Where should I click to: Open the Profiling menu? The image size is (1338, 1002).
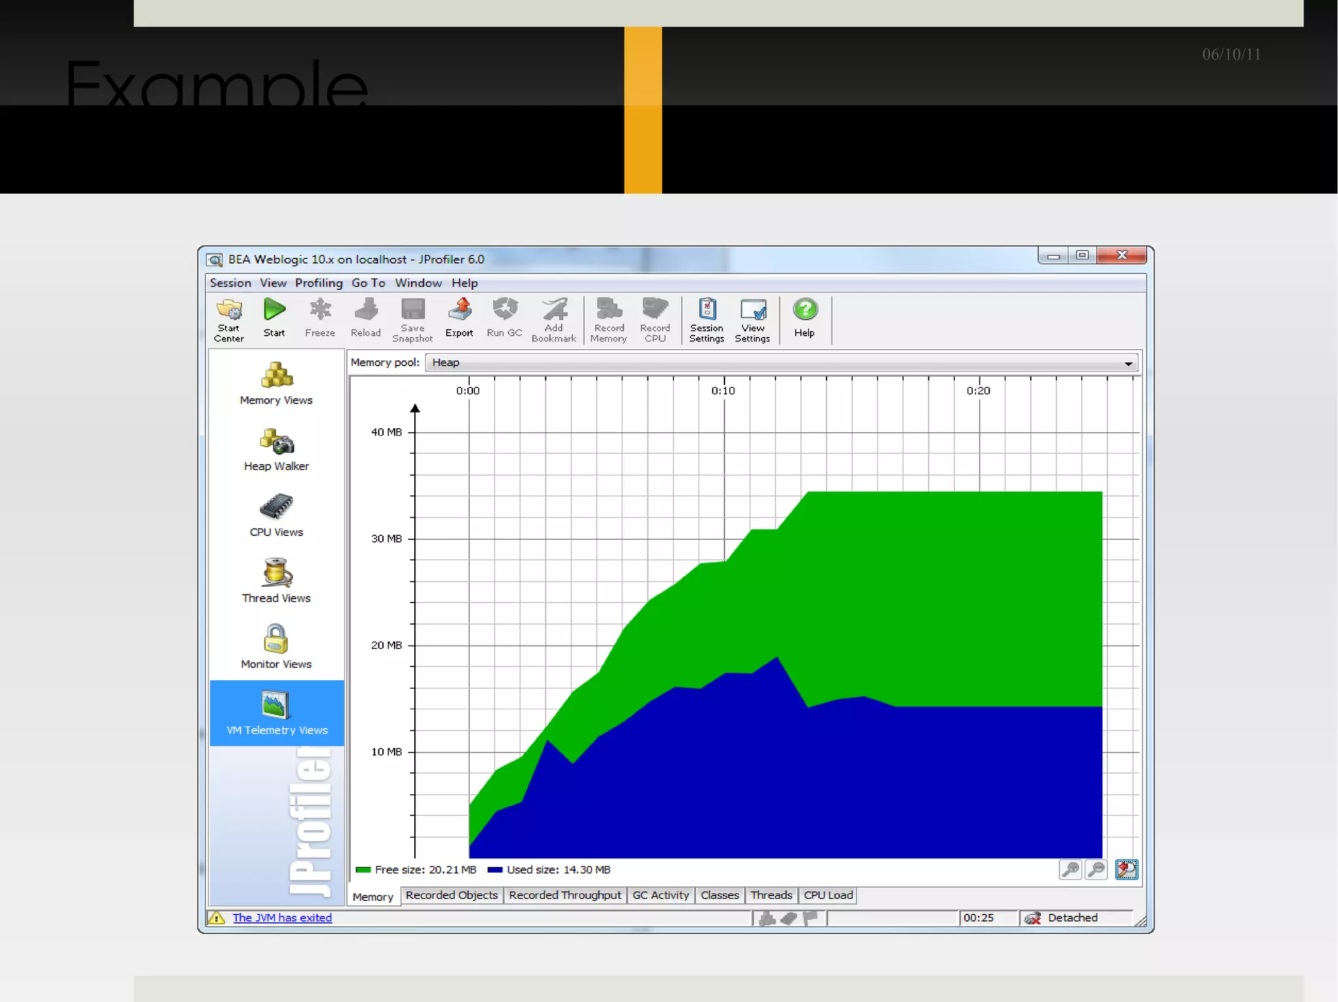pos(318,283)
